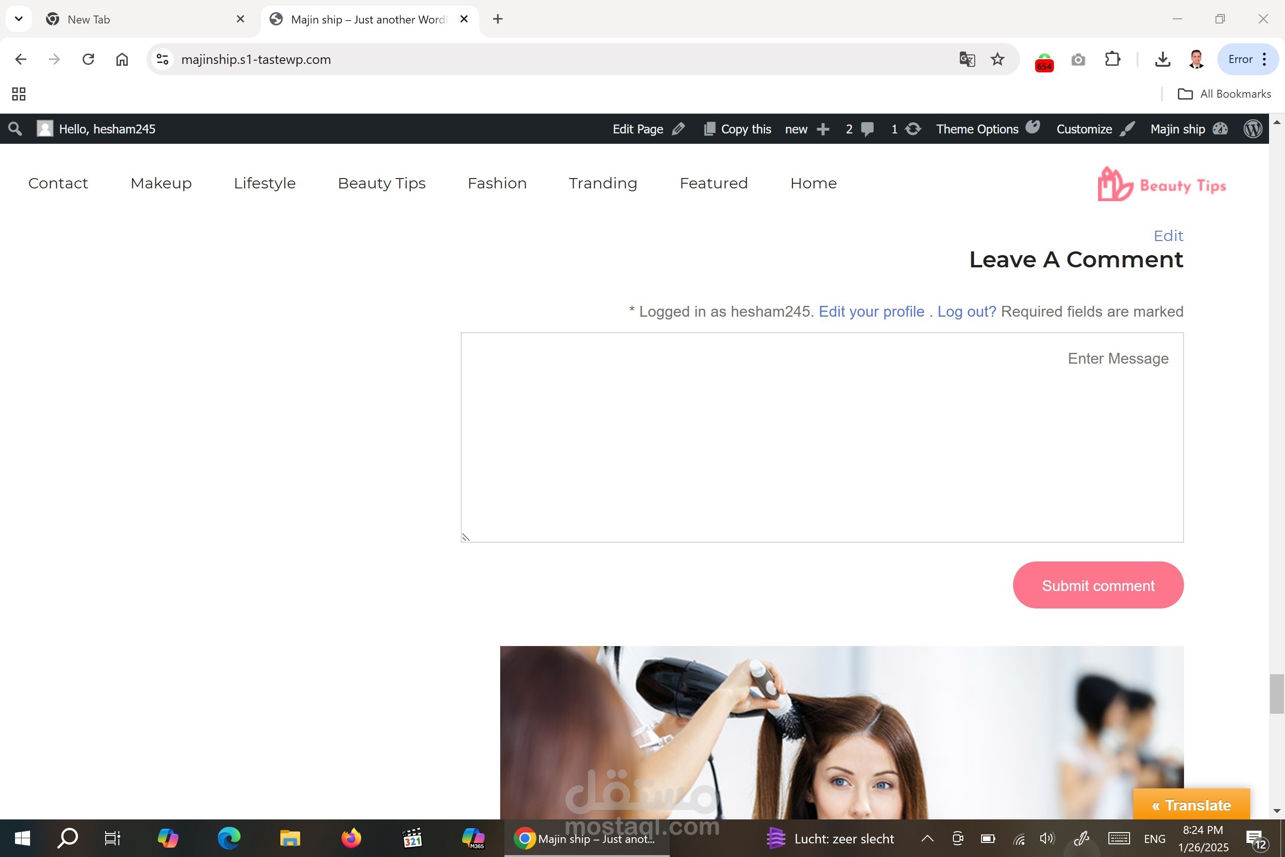1285x857 pixels.
Task: Open Theme Options in admin bar
Action: 977,129
